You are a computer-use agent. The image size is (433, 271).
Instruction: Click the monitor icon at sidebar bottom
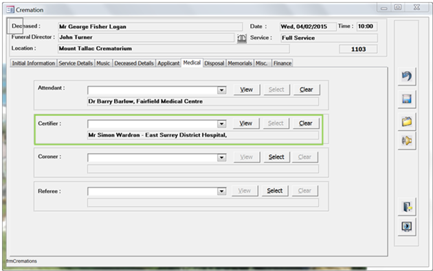pyautogui.click(x=407, y=227)
